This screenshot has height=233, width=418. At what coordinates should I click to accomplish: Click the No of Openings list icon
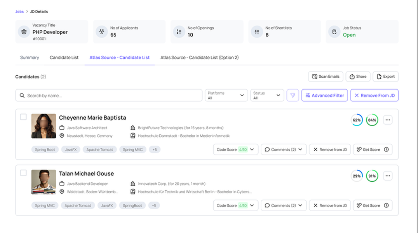179,32
